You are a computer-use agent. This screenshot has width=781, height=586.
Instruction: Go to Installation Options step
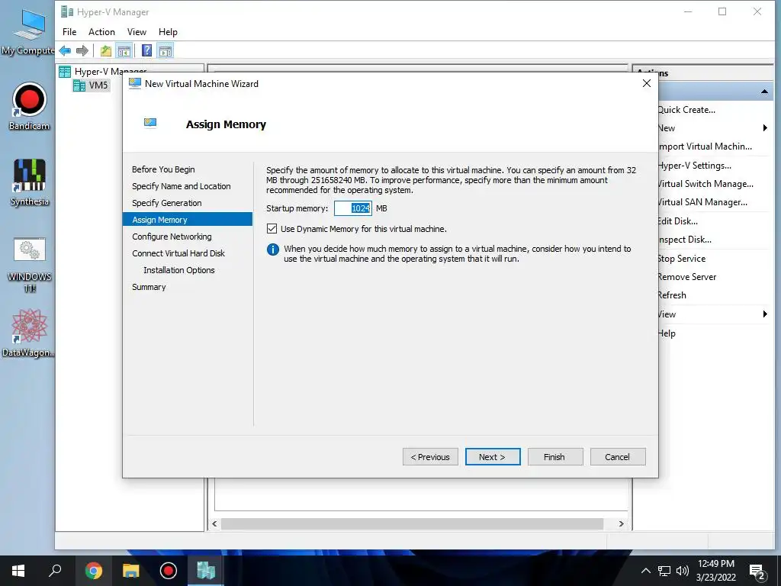pos(178,270)
